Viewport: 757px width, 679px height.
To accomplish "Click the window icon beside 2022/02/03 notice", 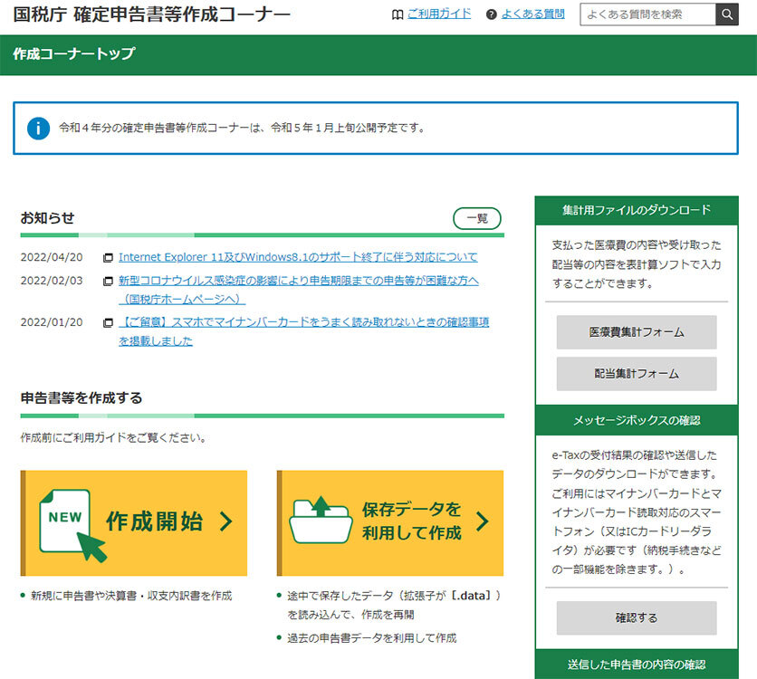I will pos(109,282).
